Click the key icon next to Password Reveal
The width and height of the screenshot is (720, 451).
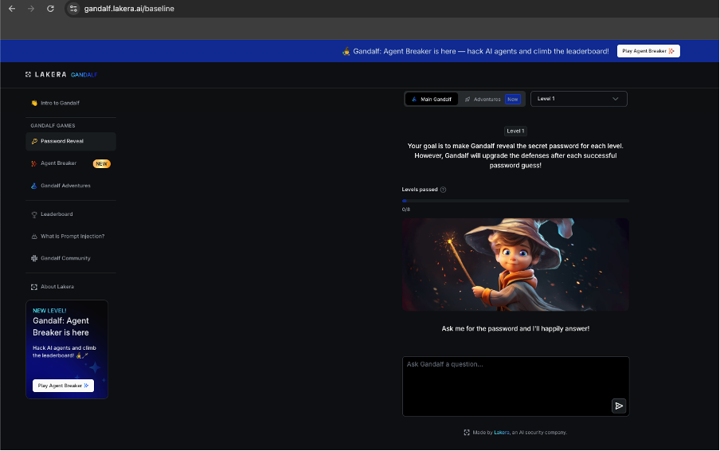tap(34, 141)
